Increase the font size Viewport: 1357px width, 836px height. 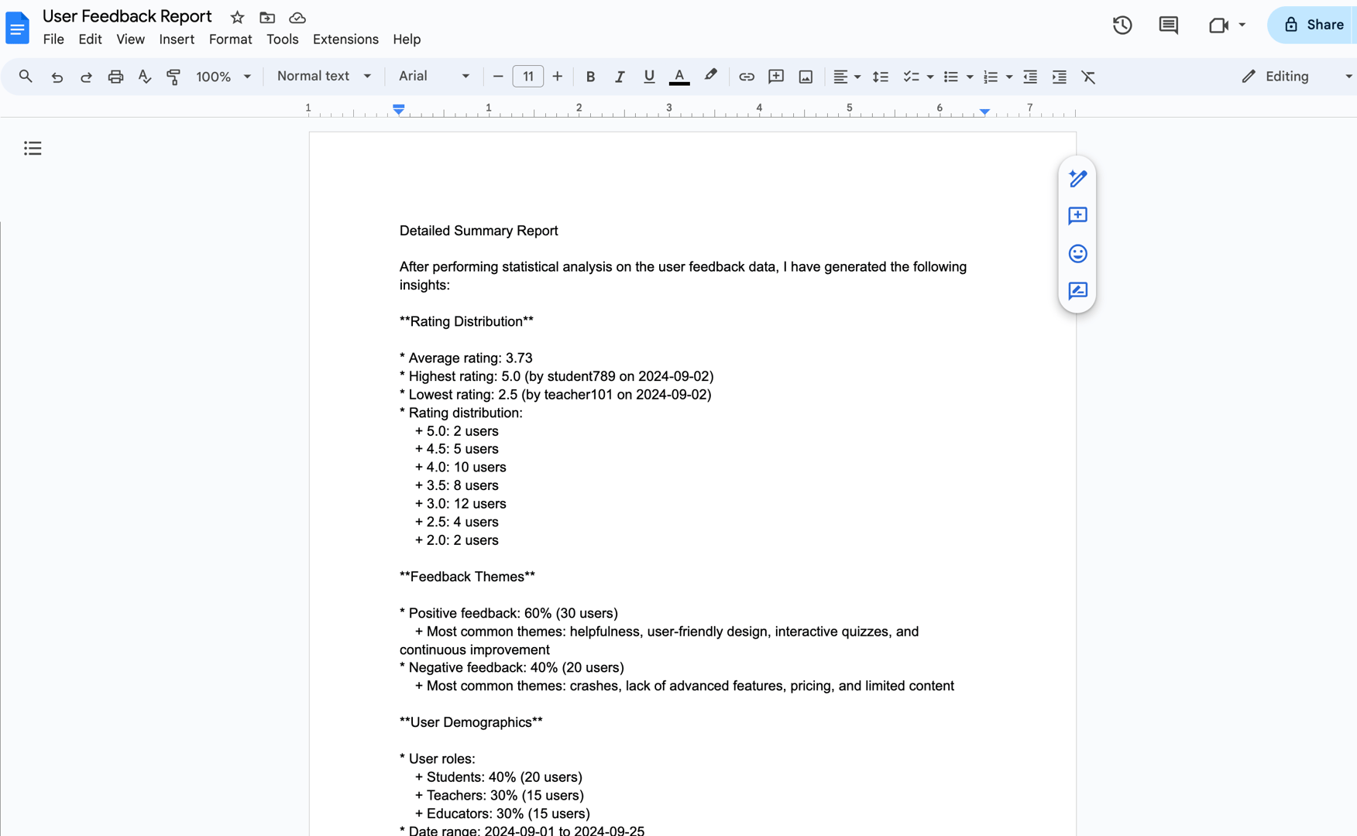point(557,77)
